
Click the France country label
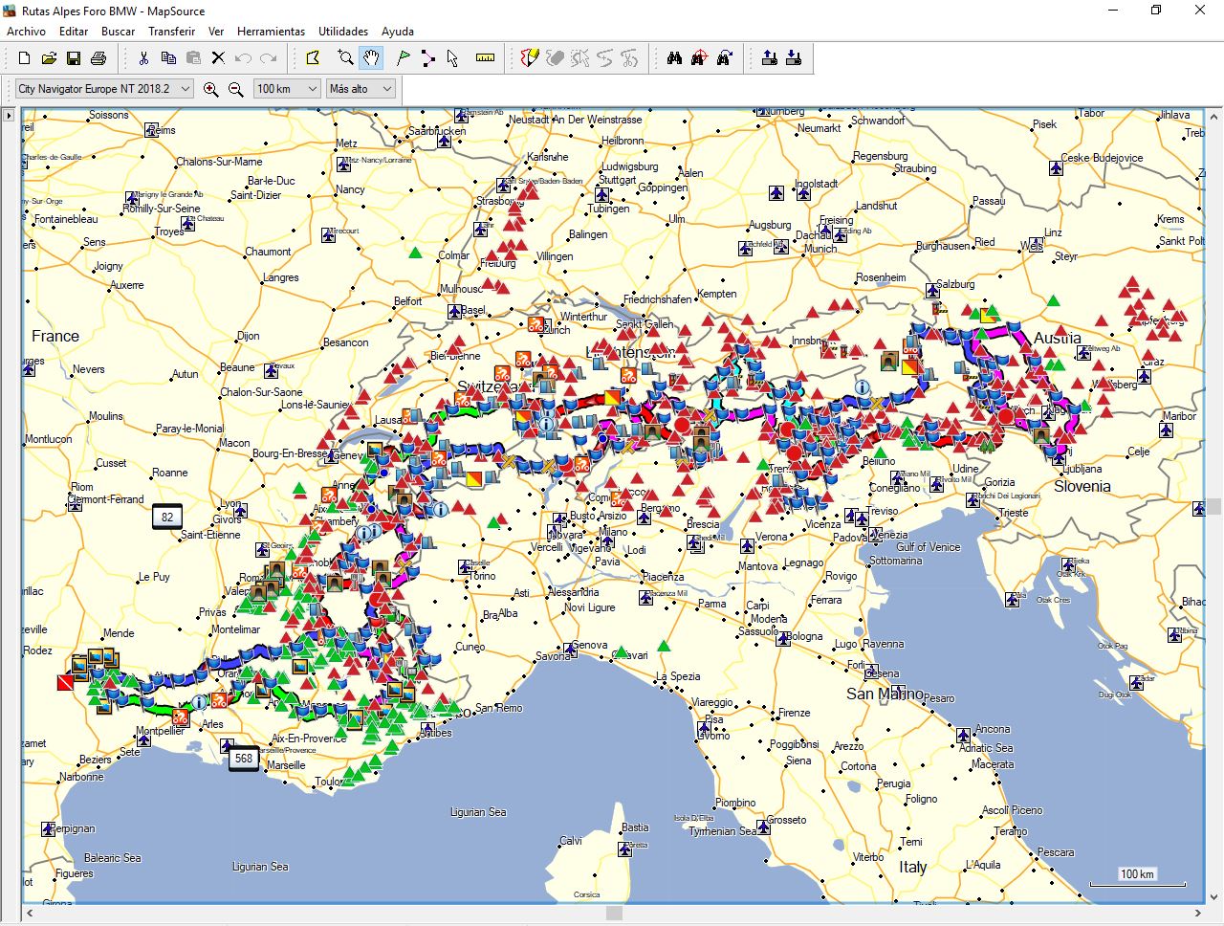[x=55, y=336]
